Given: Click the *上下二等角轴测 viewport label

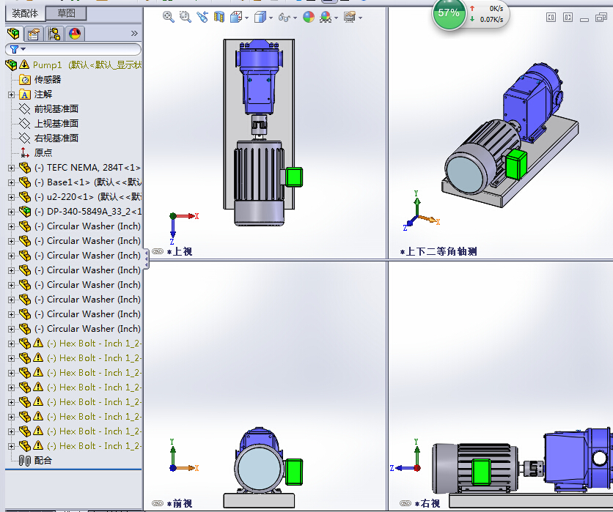Looking at the screenshot, I should [438, 251].
